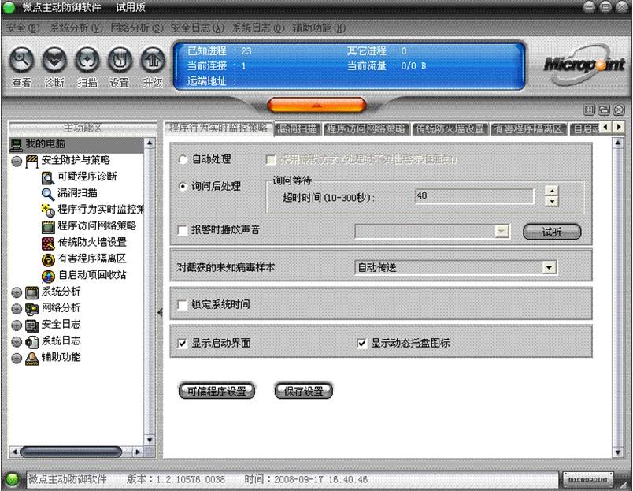
Task: Open the 查看 (View) toolbar icon
Action: 22,60
